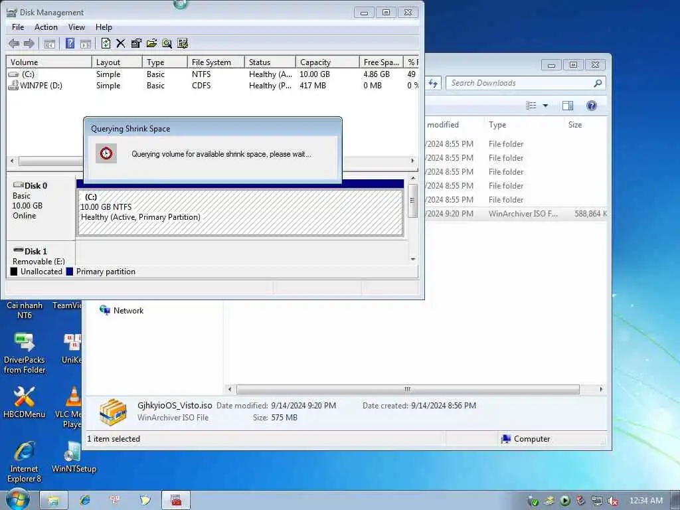
Task: Open Help via blue question-mark toolbar icon
Action: 70,43
